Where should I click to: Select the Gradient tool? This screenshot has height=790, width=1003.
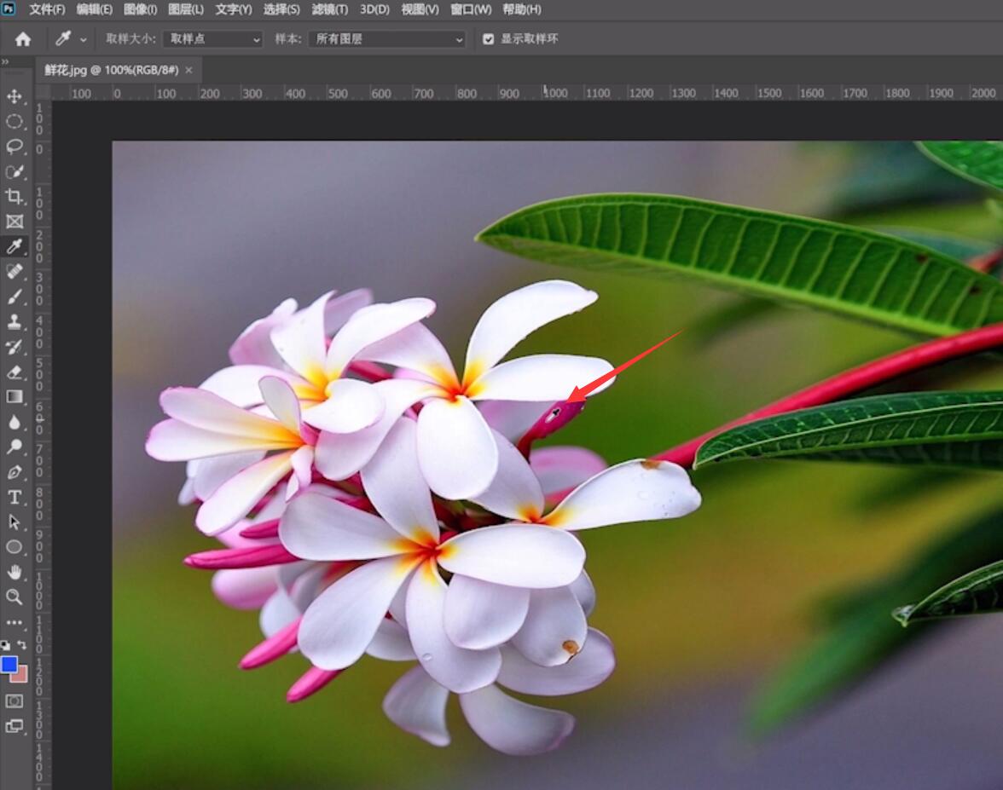point(14,396)
